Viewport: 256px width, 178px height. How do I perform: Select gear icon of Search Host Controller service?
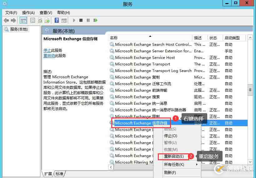click(112, 44)
